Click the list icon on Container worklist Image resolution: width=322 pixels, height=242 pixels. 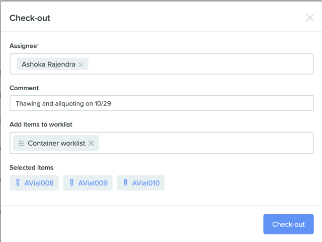click(x=21, y=143)
